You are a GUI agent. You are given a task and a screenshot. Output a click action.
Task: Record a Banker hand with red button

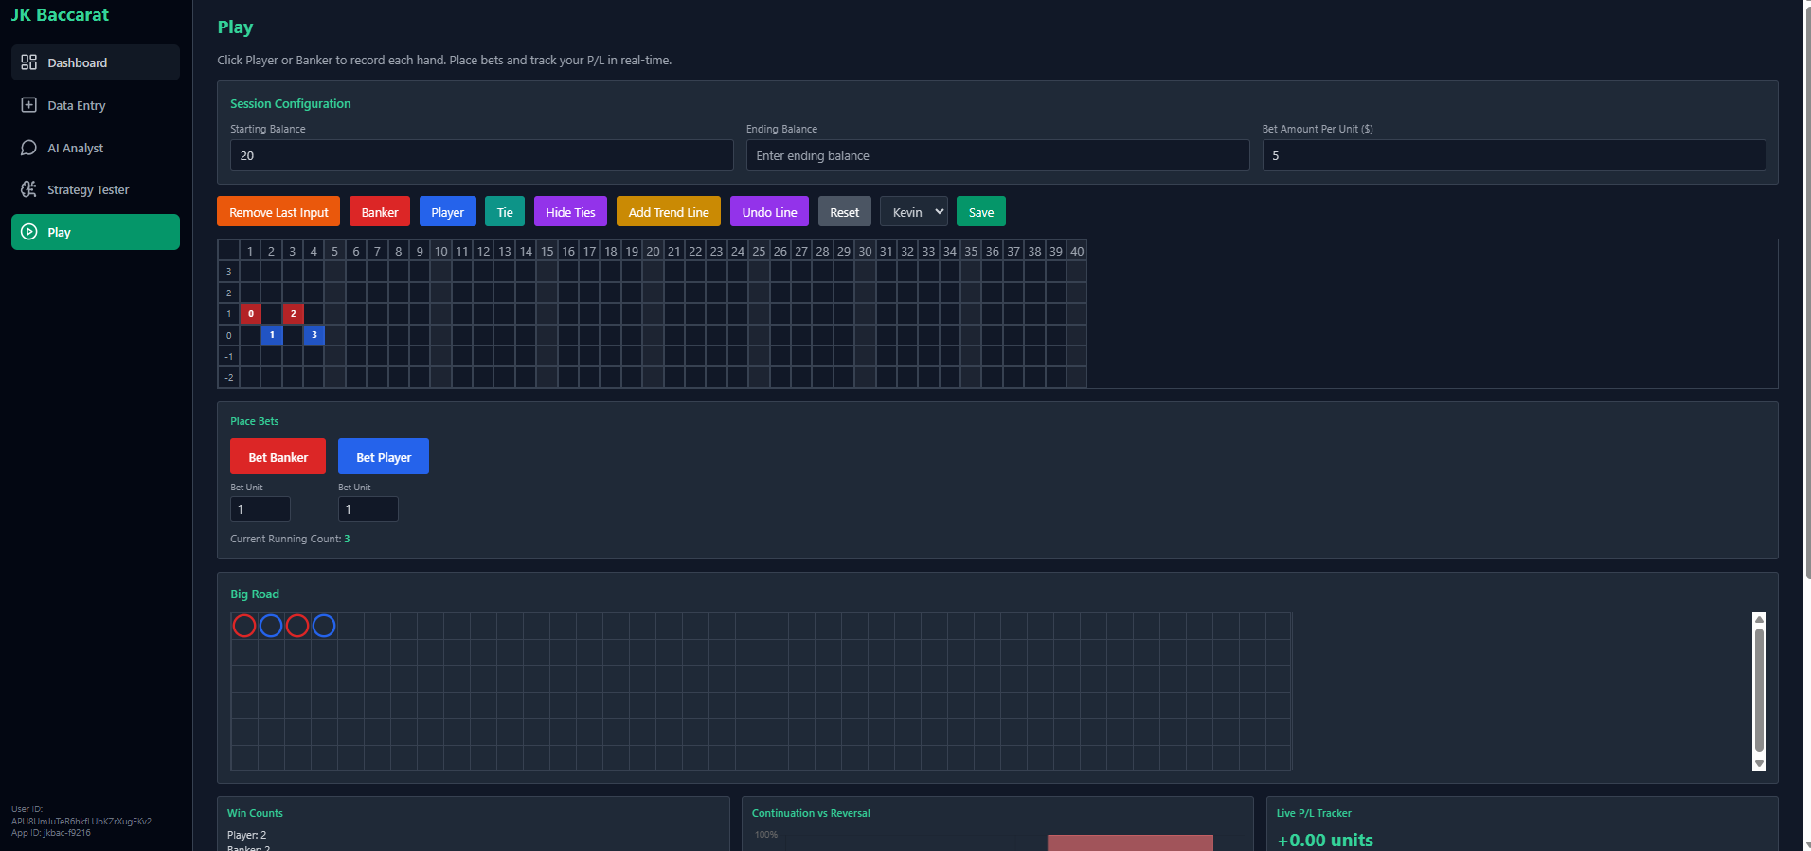pos(380,212)
